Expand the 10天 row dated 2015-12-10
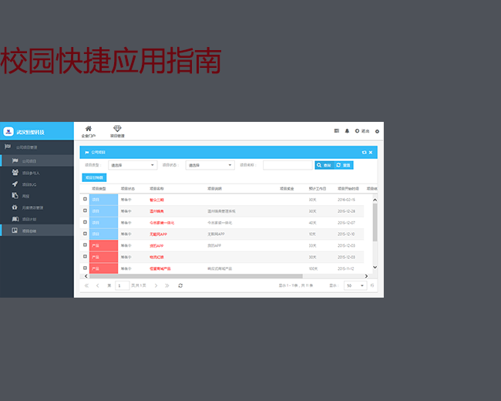 coord(85,234)
